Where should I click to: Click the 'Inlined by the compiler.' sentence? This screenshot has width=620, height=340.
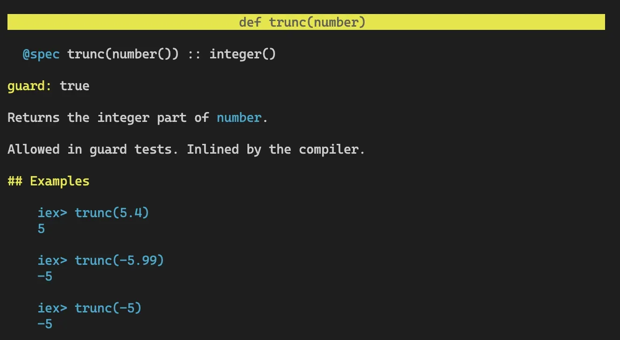tap(275, 149)
